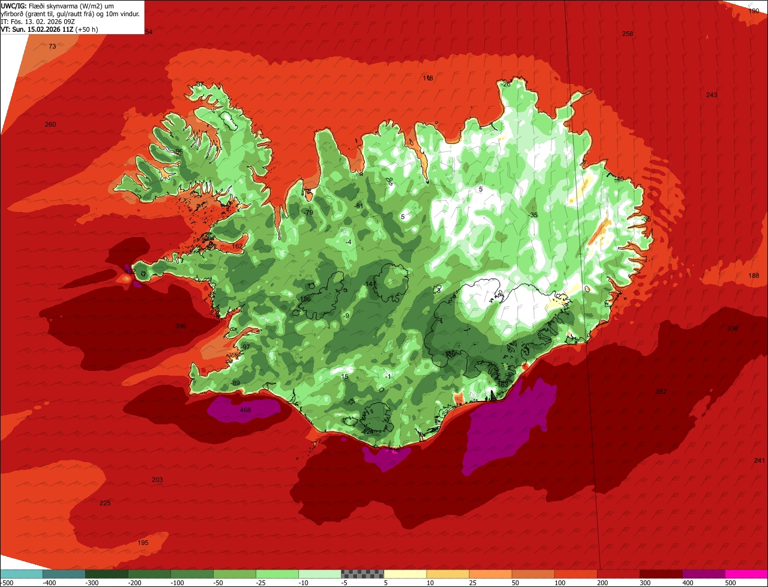Click the legend swatch between 25 and 50
768x587 pixels.
pyautogui.click(x=490, y=574)
